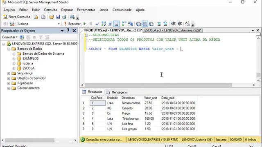Click the Tinta branca cell
The height and width of the screenshot is (147, 262).
click(131, 119)
